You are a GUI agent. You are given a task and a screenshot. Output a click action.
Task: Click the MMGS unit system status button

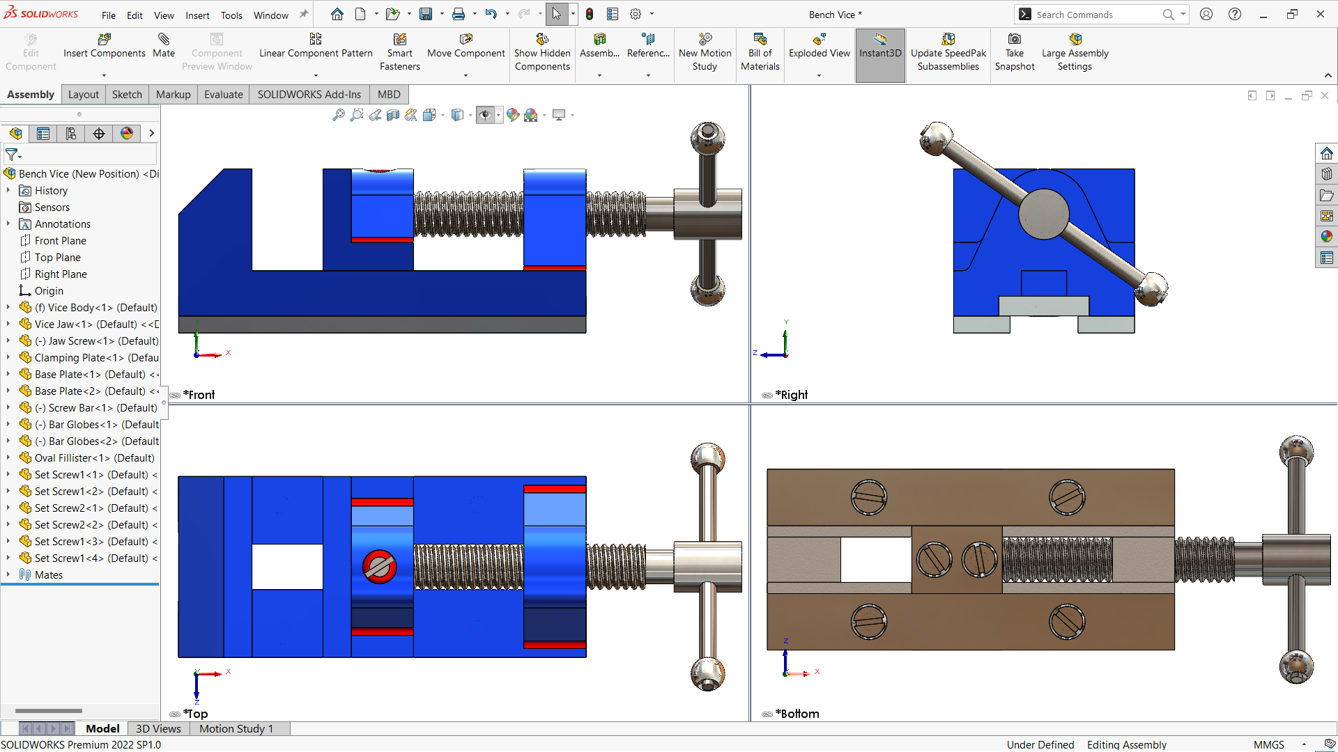[x=1268, y=744]
